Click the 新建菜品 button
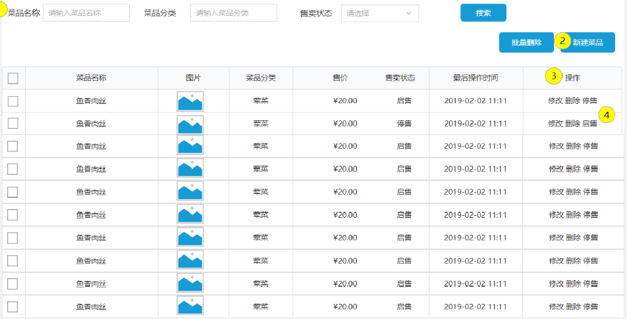Viewport: 627px width, 319px height. pos(587,43)
